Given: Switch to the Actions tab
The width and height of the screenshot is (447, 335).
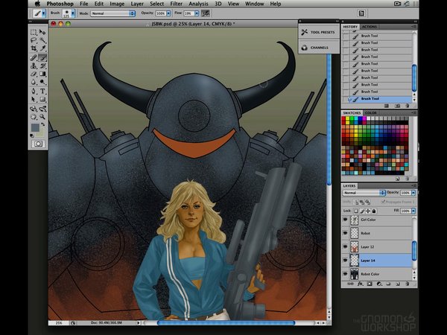Looking at the screenshot, I should coord(370,27).
